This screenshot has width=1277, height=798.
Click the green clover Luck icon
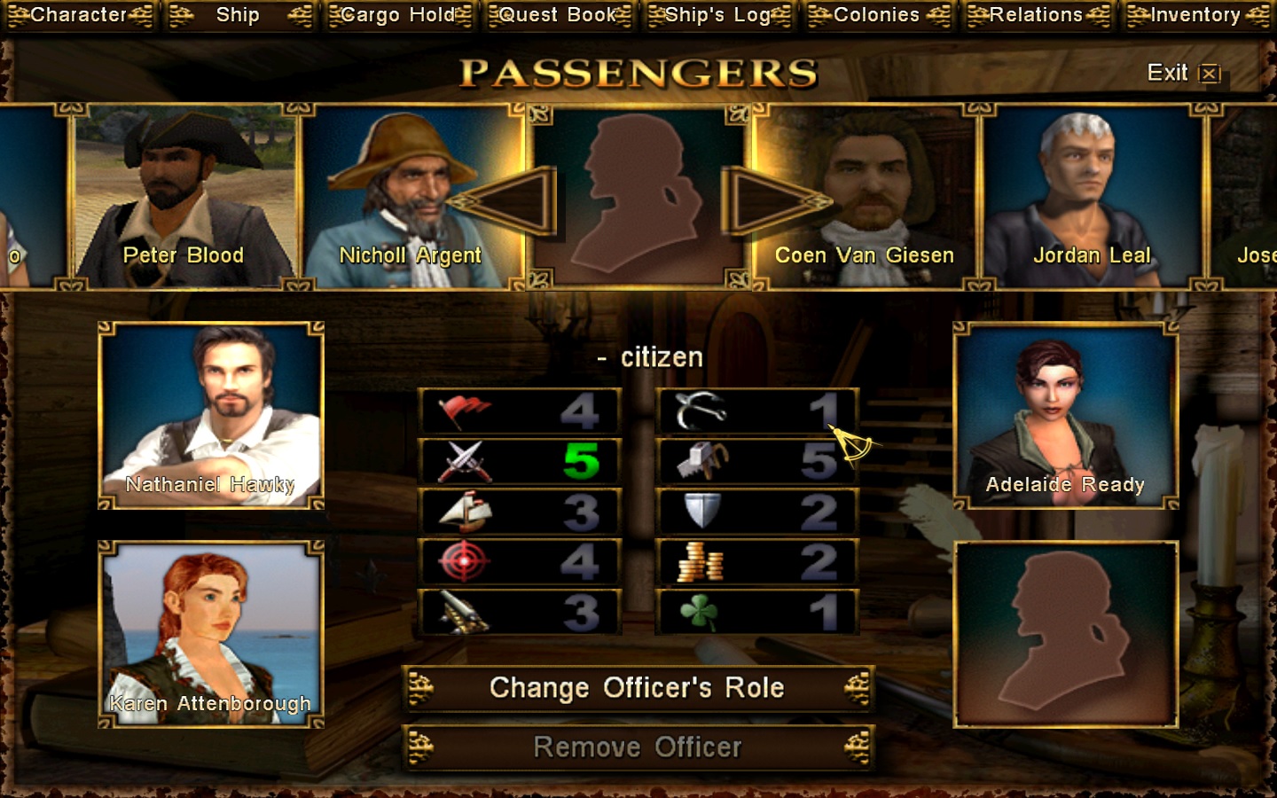(699, 612)
